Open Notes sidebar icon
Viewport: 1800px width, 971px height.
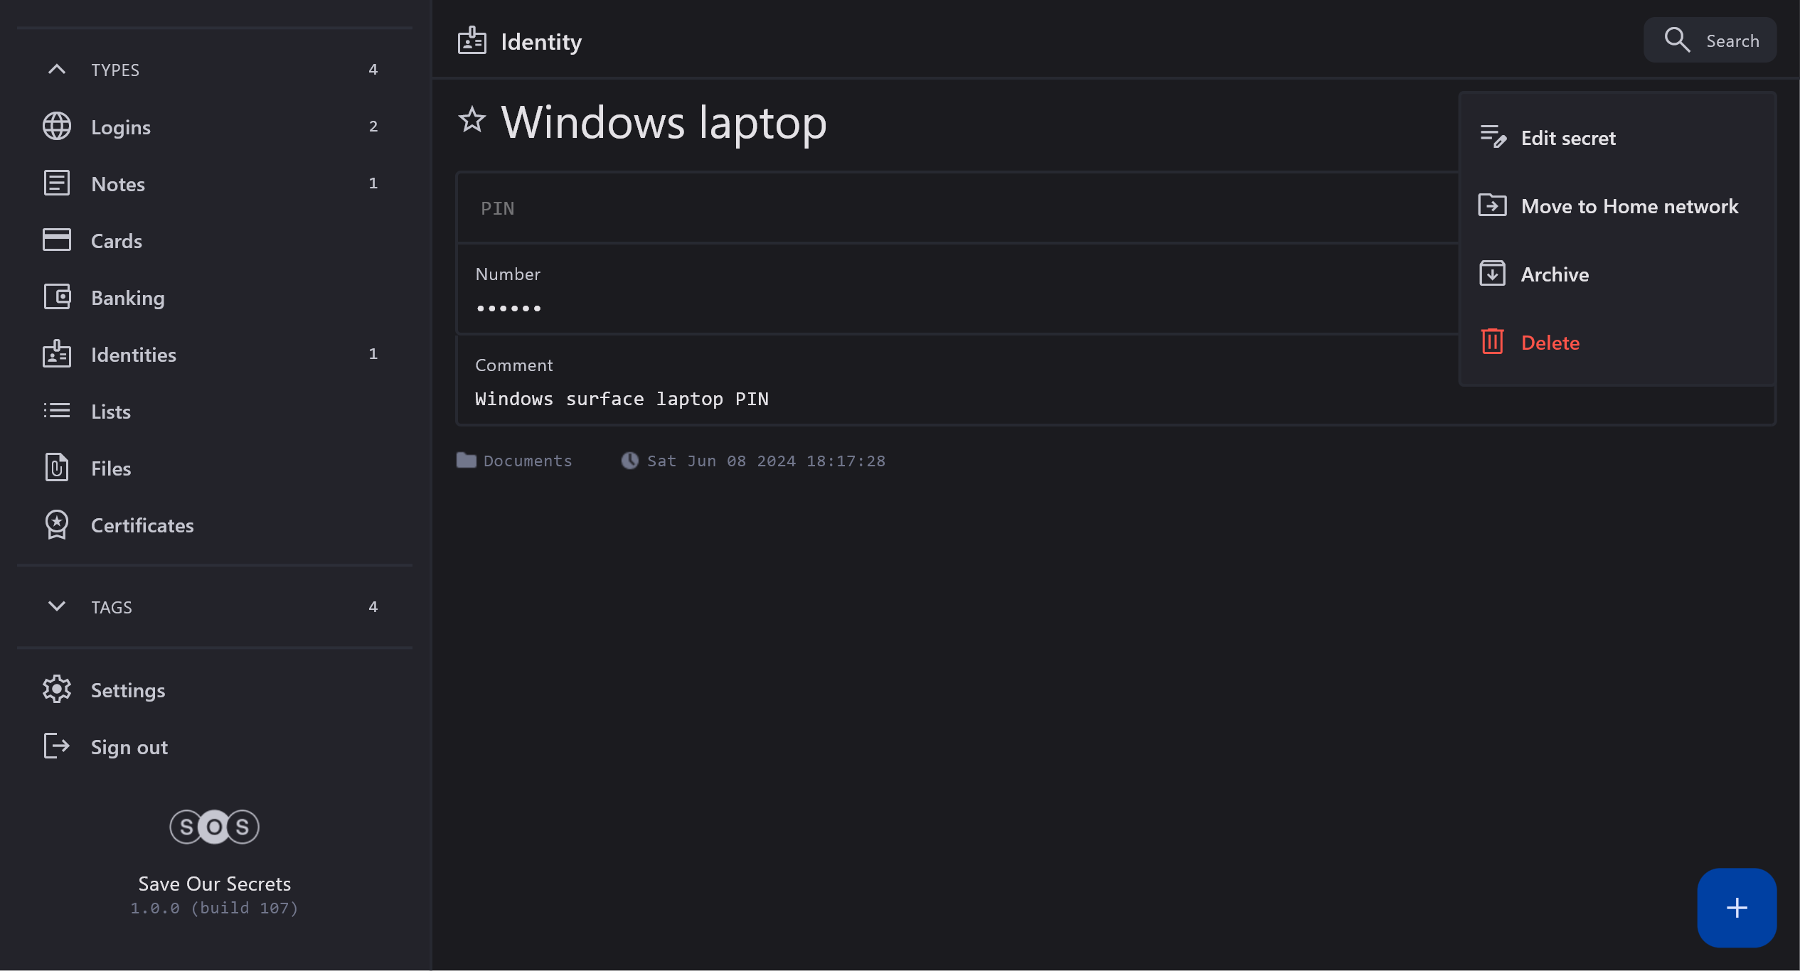pyautogui.click(x=56, y=183)
